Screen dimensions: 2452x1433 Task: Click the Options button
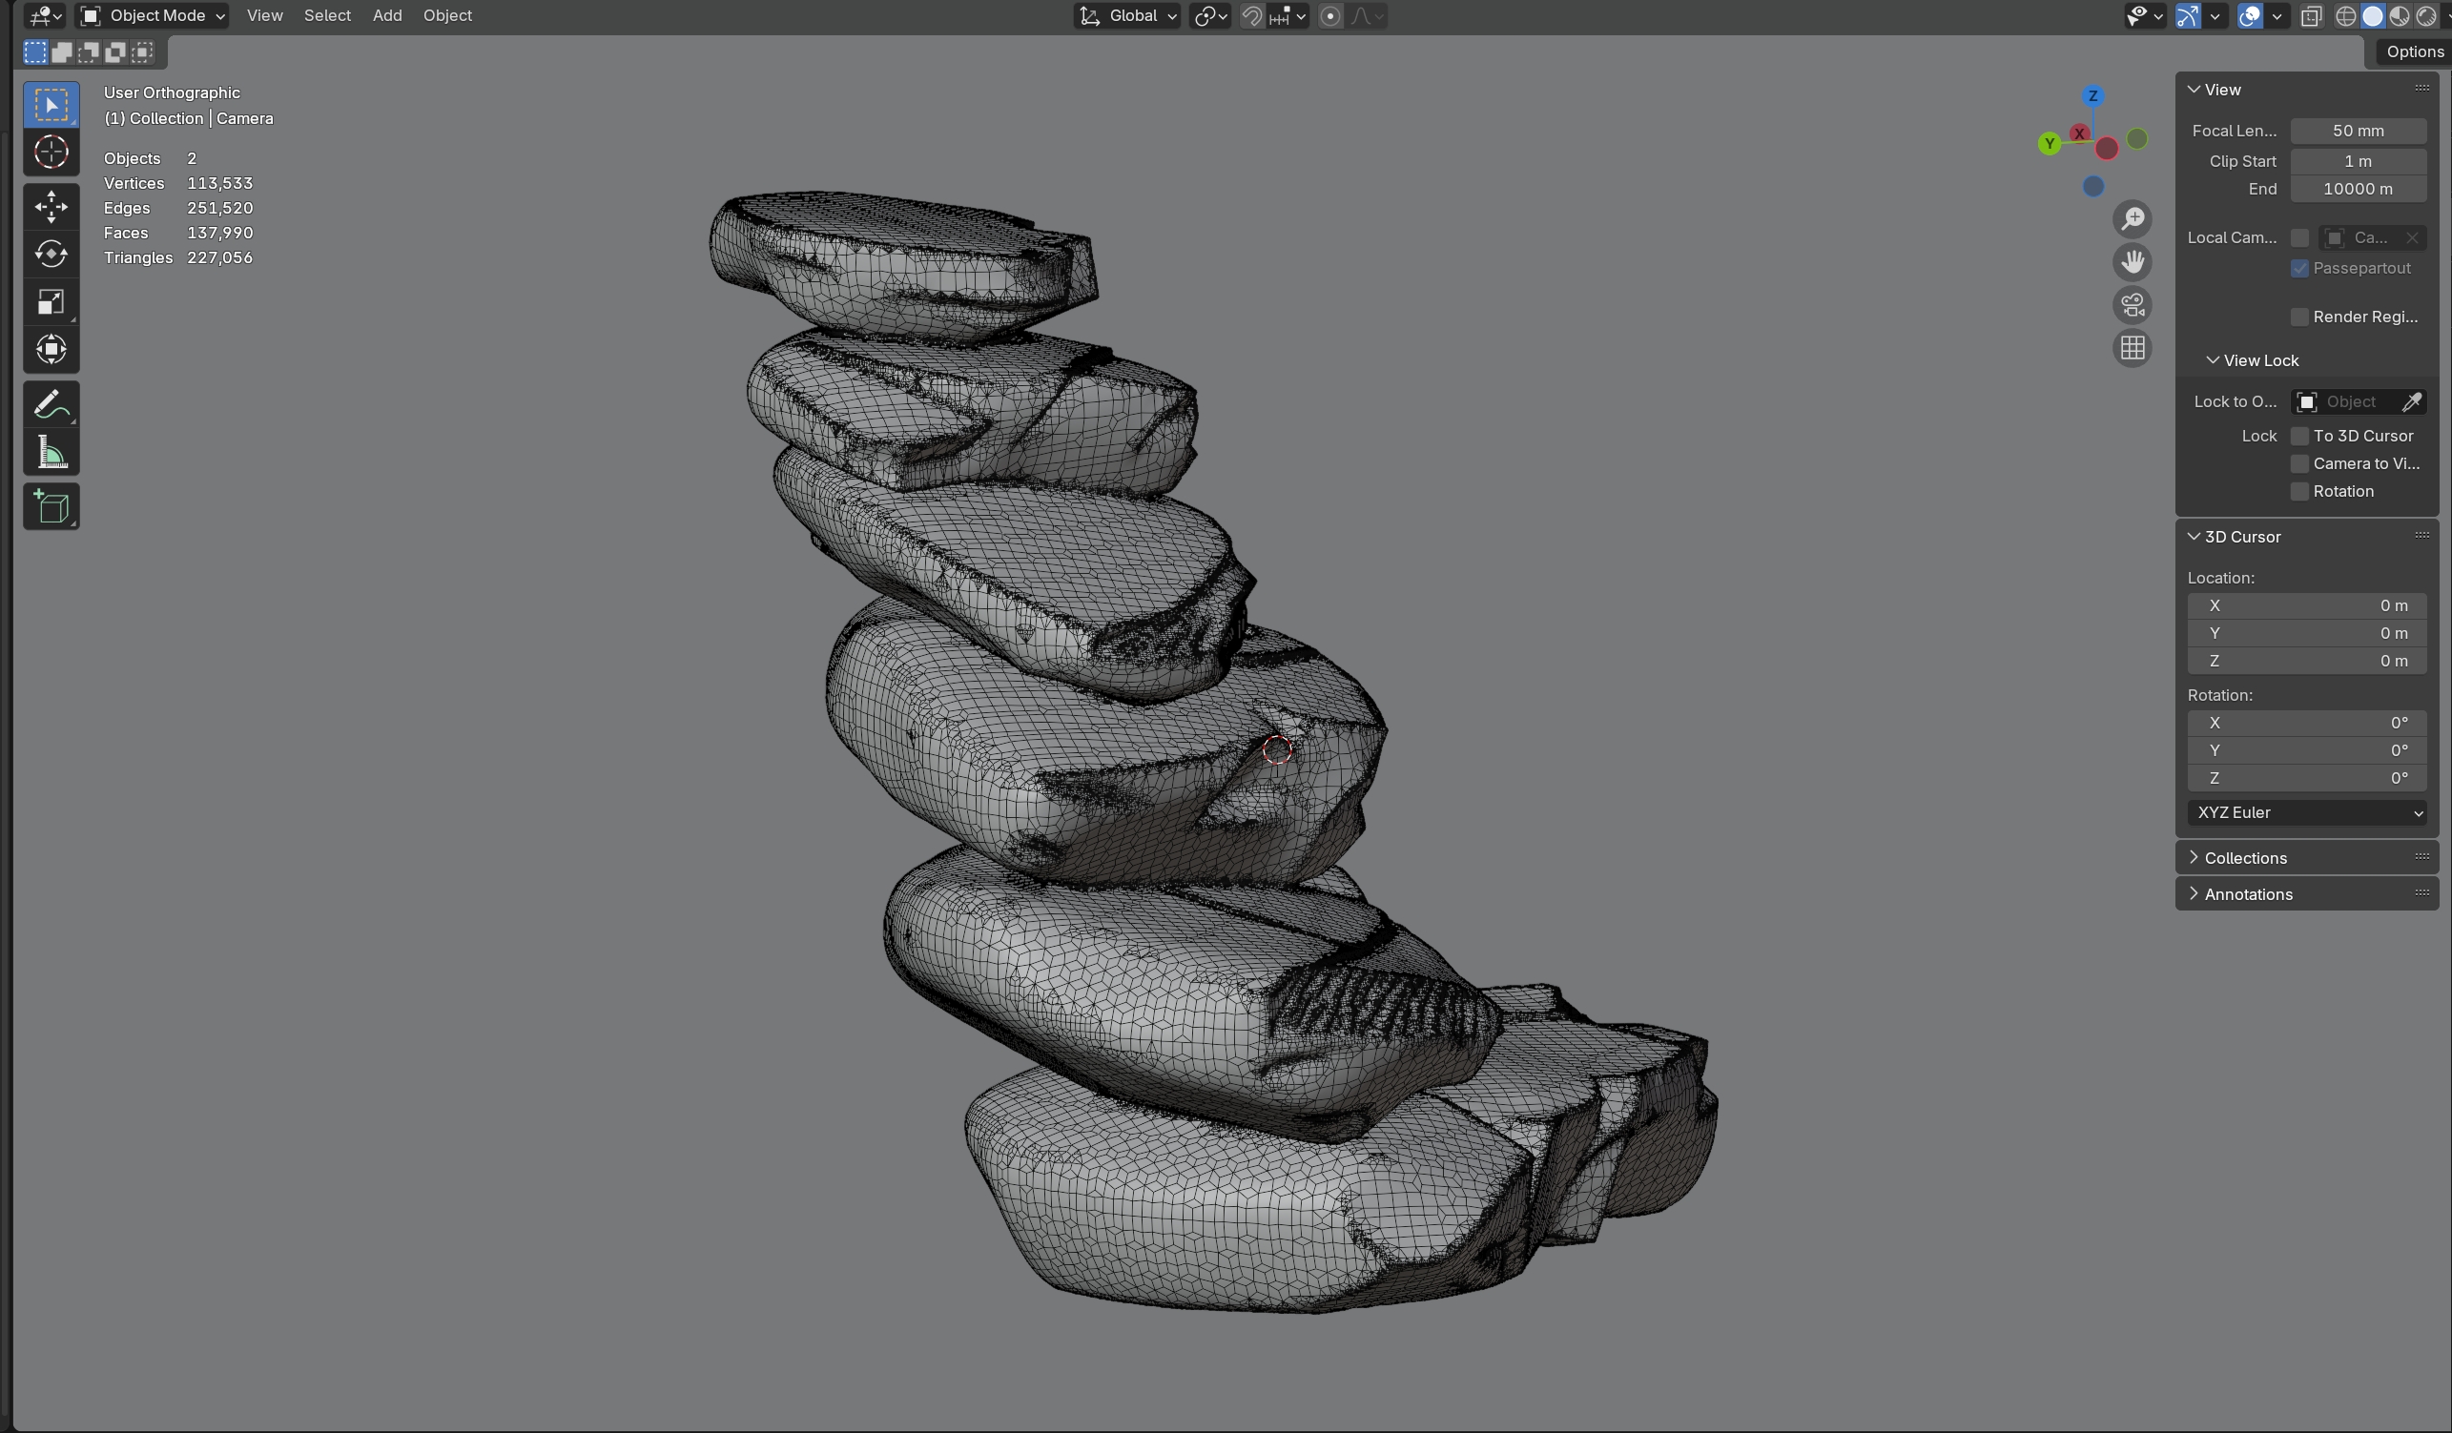pos(2413,51)
